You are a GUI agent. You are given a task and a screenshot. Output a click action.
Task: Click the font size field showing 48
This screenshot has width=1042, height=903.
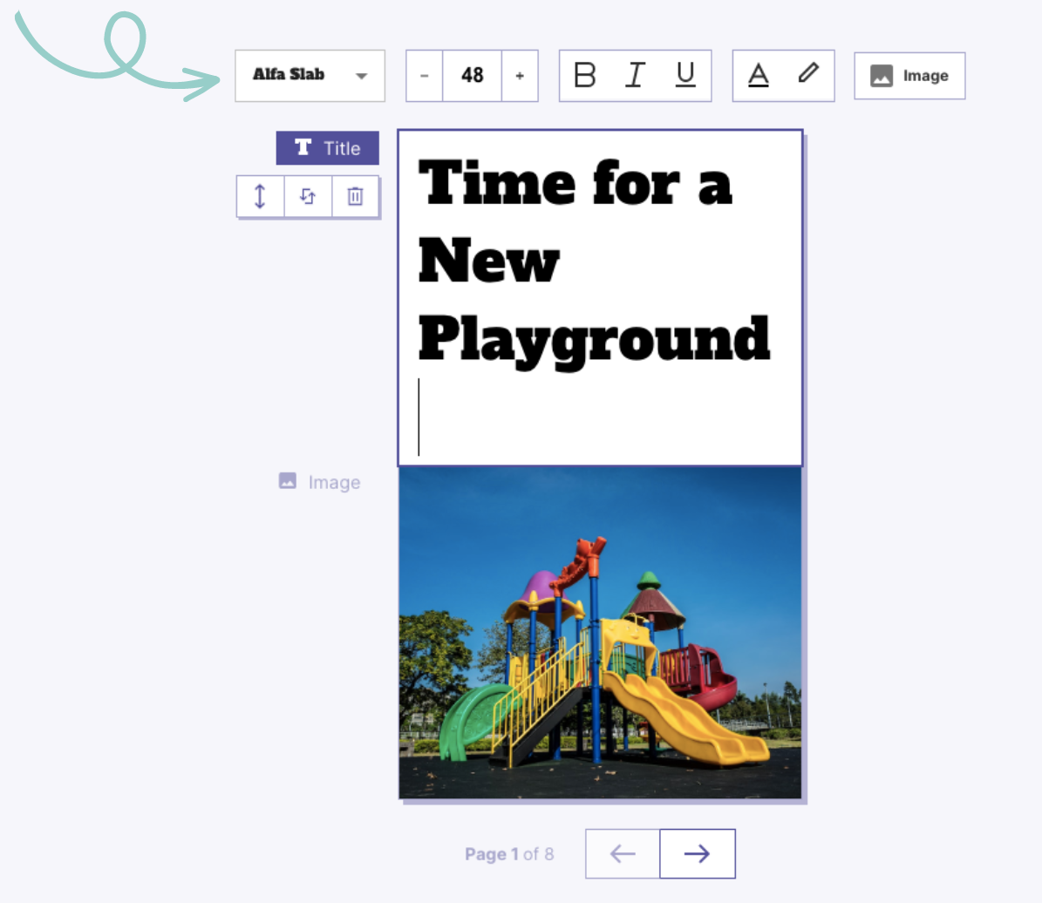(x=472, y=76)
